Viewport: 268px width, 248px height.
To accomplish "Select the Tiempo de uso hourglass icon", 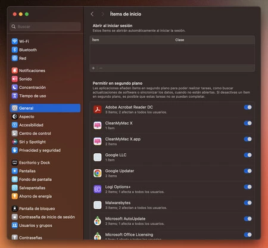I will 14,96.
